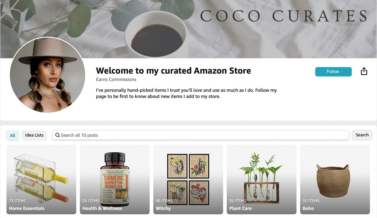Viewport: 377px width, 218px height.
Task: Click the plant propagation station image
Action: coord(262,178)
